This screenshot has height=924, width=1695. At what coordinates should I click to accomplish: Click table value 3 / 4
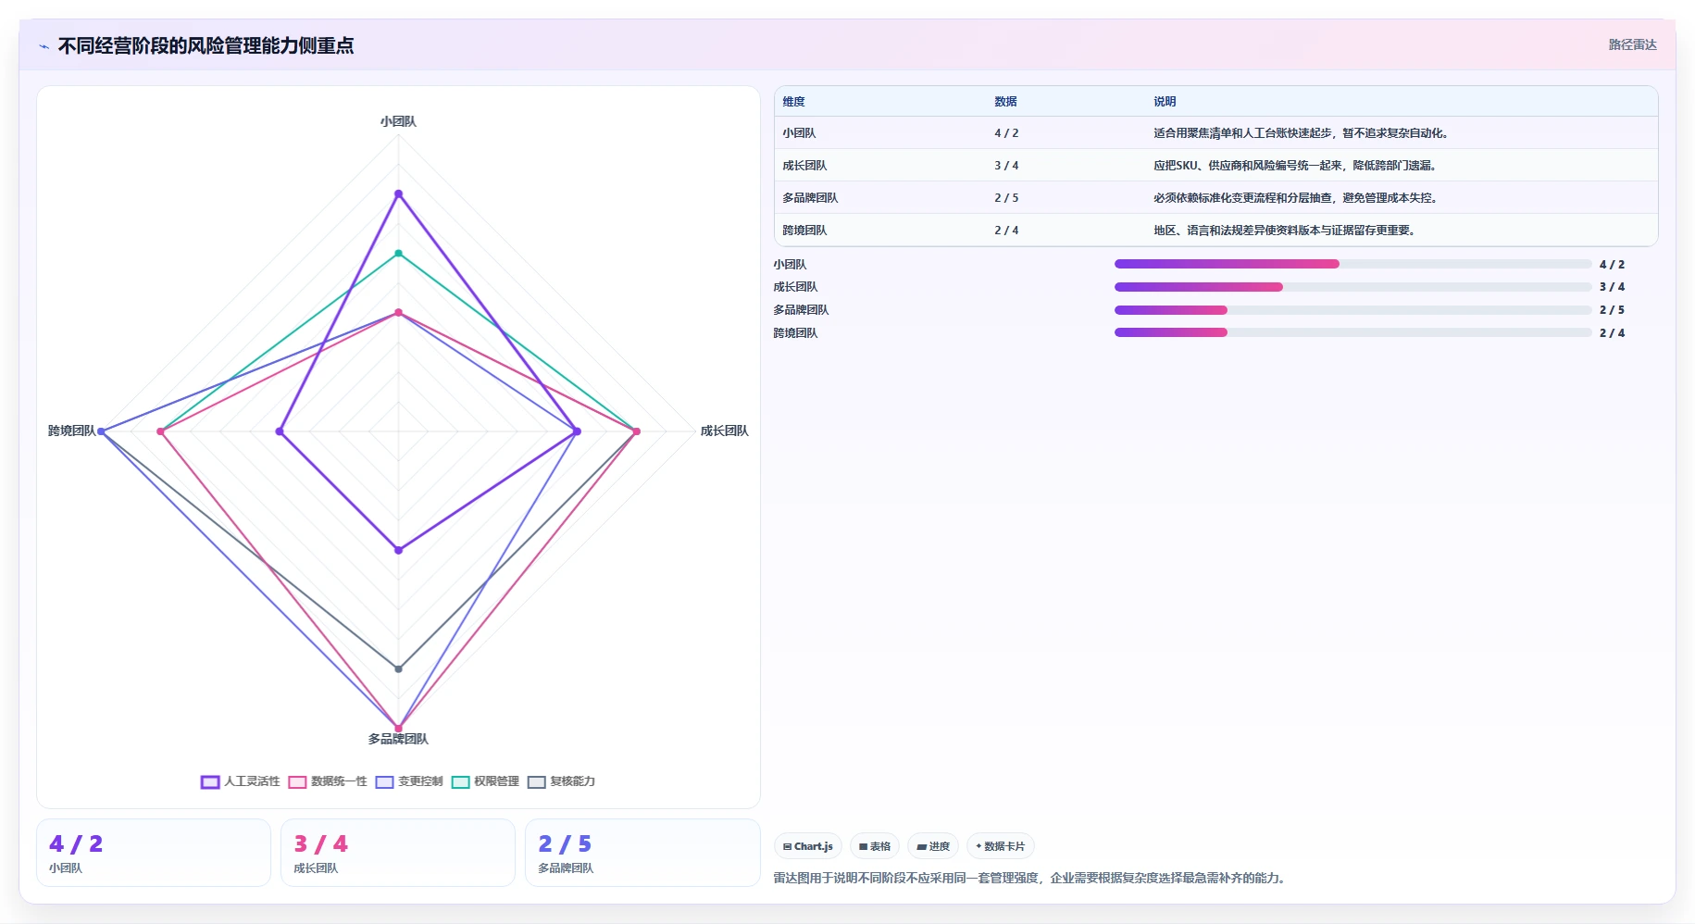coord(1006,166)
